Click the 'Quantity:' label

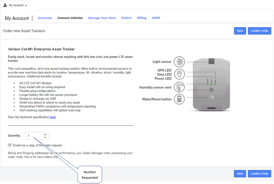pos(14,135)
